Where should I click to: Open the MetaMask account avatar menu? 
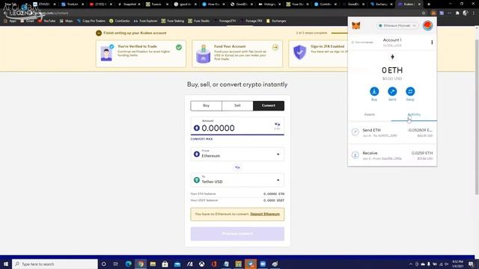[x=427, y=25]
